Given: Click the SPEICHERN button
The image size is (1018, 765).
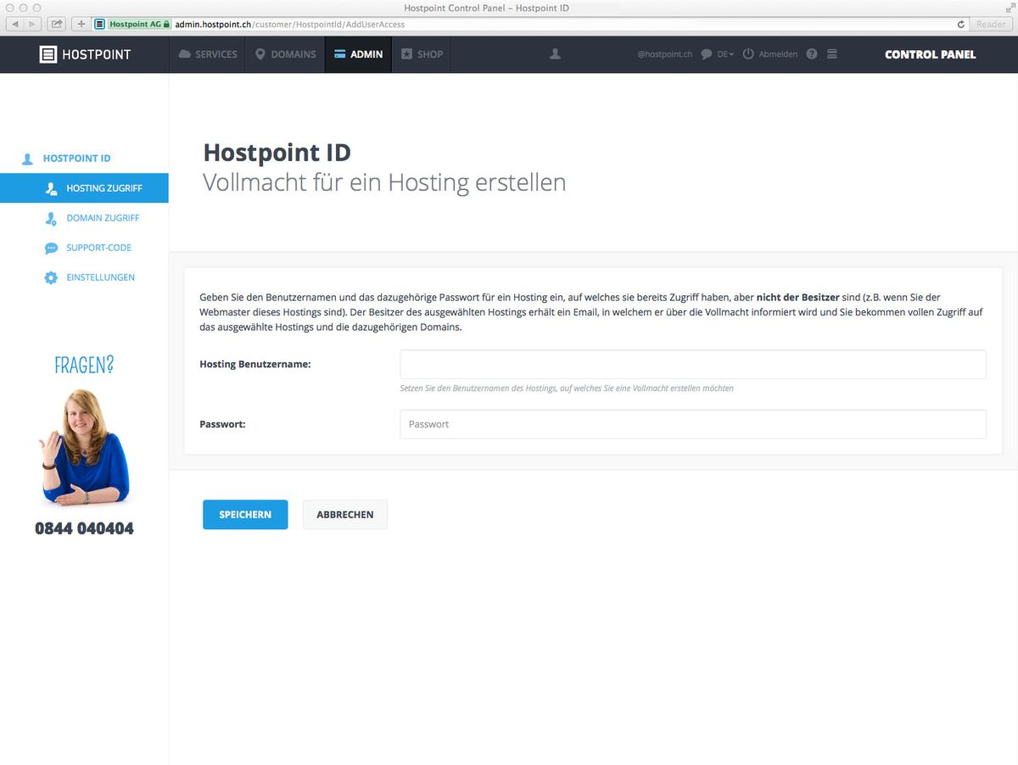Looking at the screenshot, I should coord(245,514).
